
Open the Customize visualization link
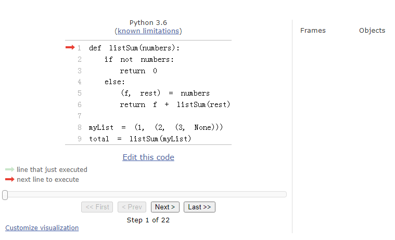tap(42, 228)
